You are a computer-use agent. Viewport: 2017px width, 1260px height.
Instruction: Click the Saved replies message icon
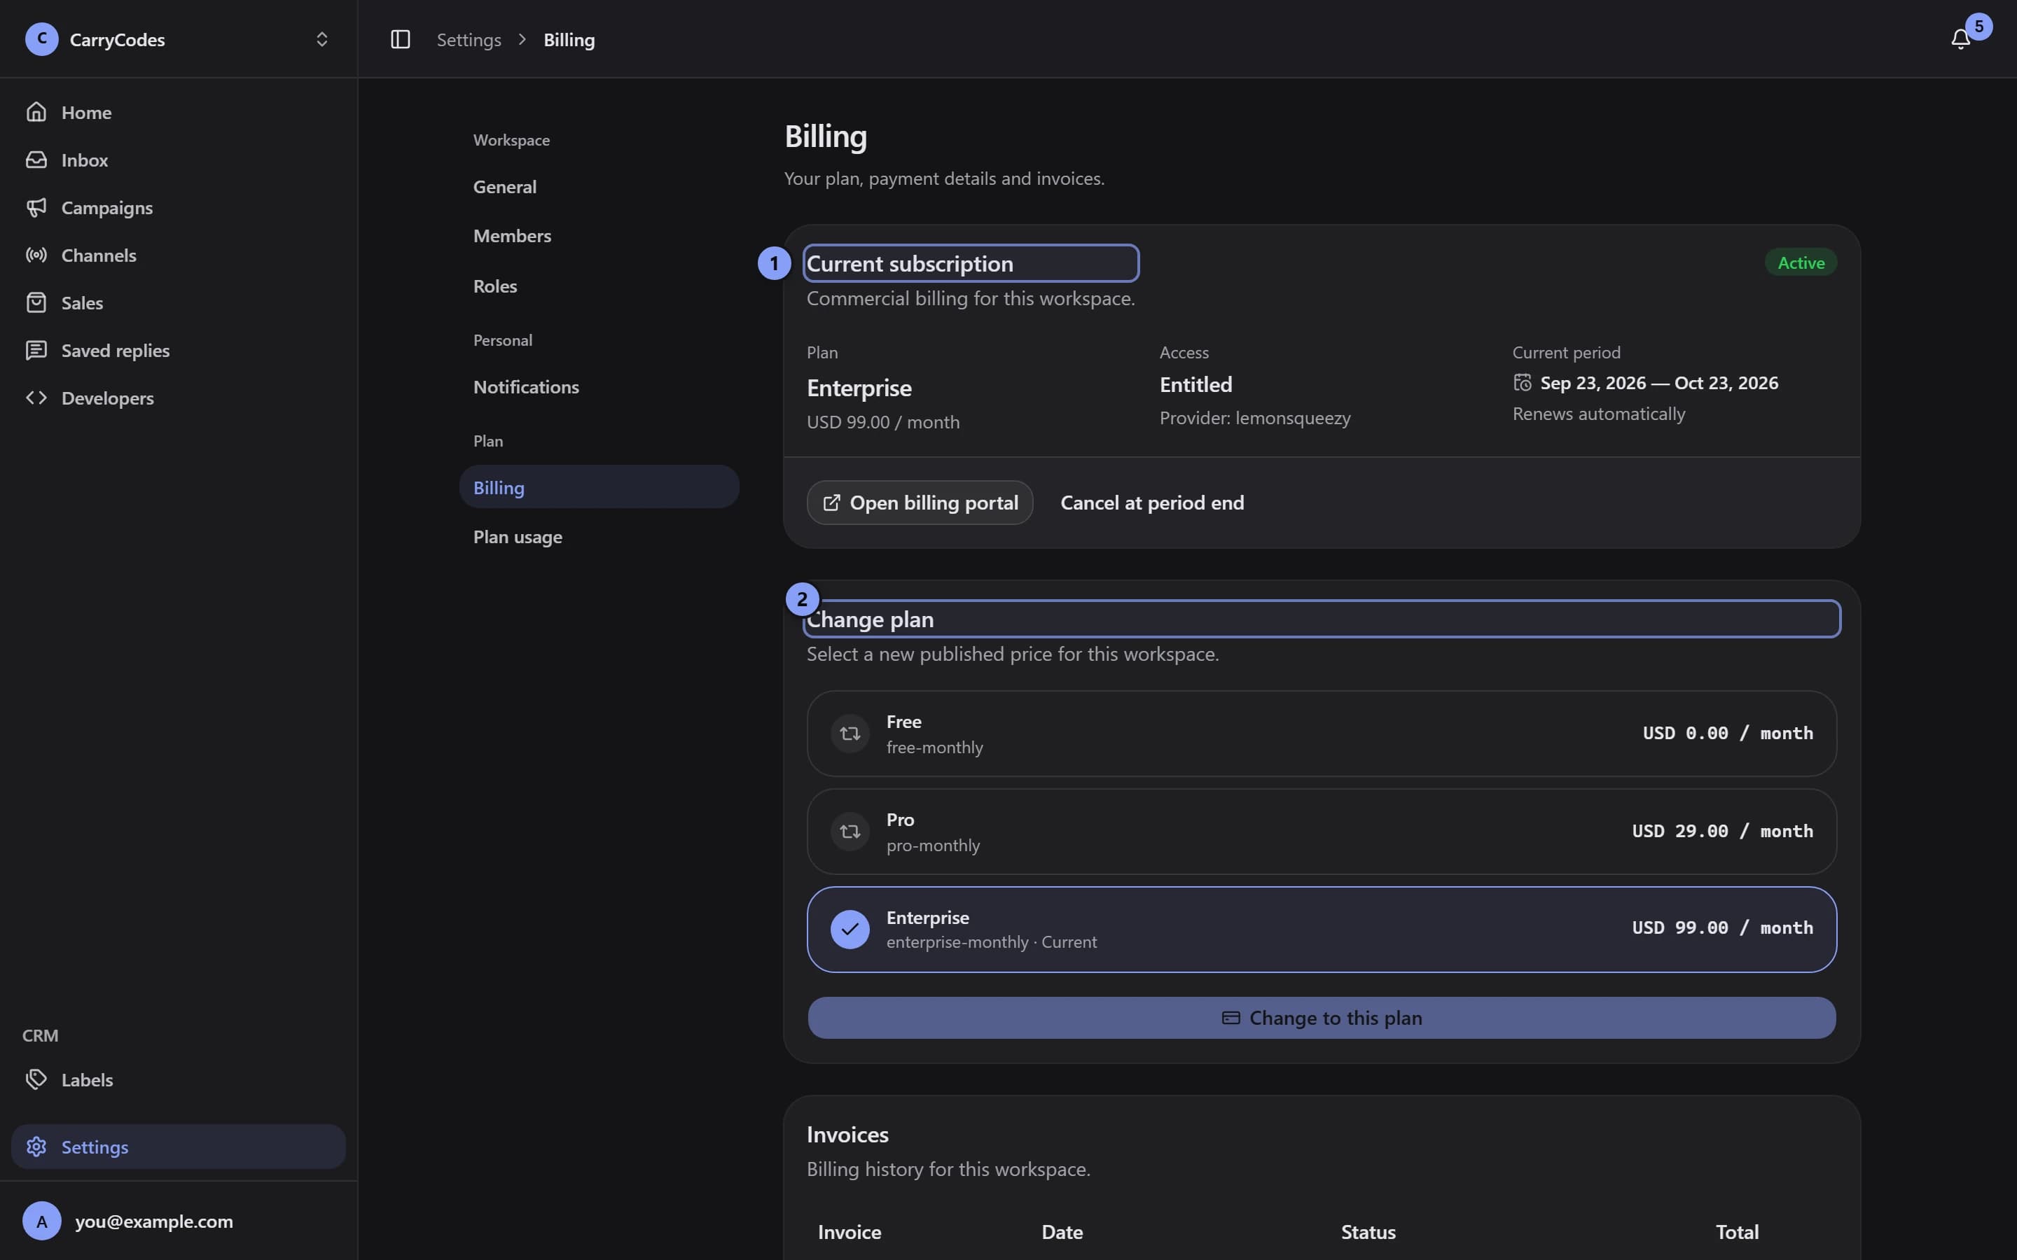pos(36,350)
